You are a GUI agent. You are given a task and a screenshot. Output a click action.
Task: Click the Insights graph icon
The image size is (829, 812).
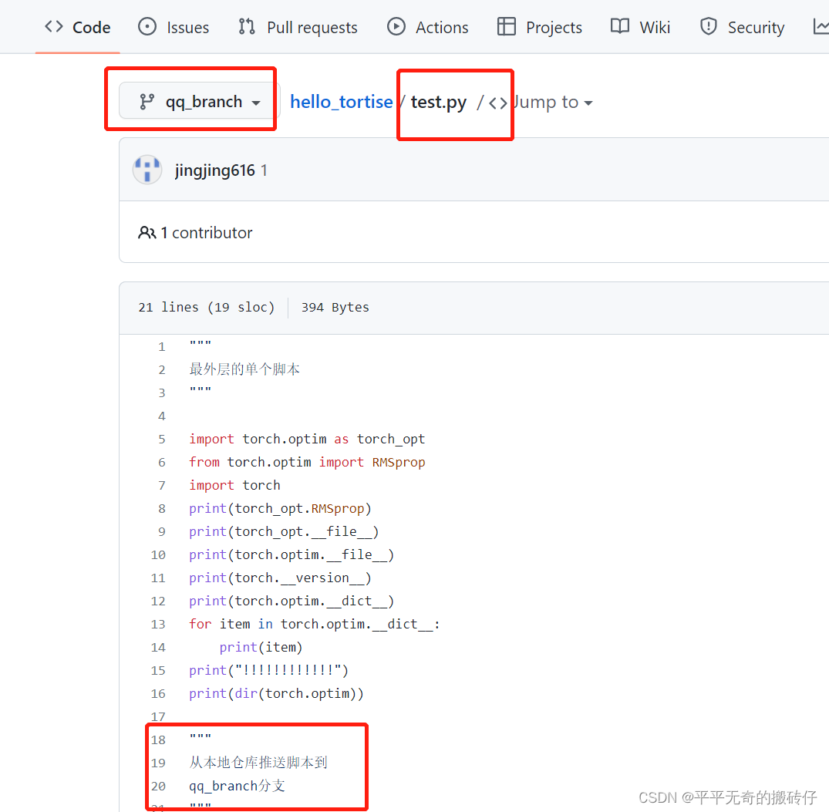point(821,26)
